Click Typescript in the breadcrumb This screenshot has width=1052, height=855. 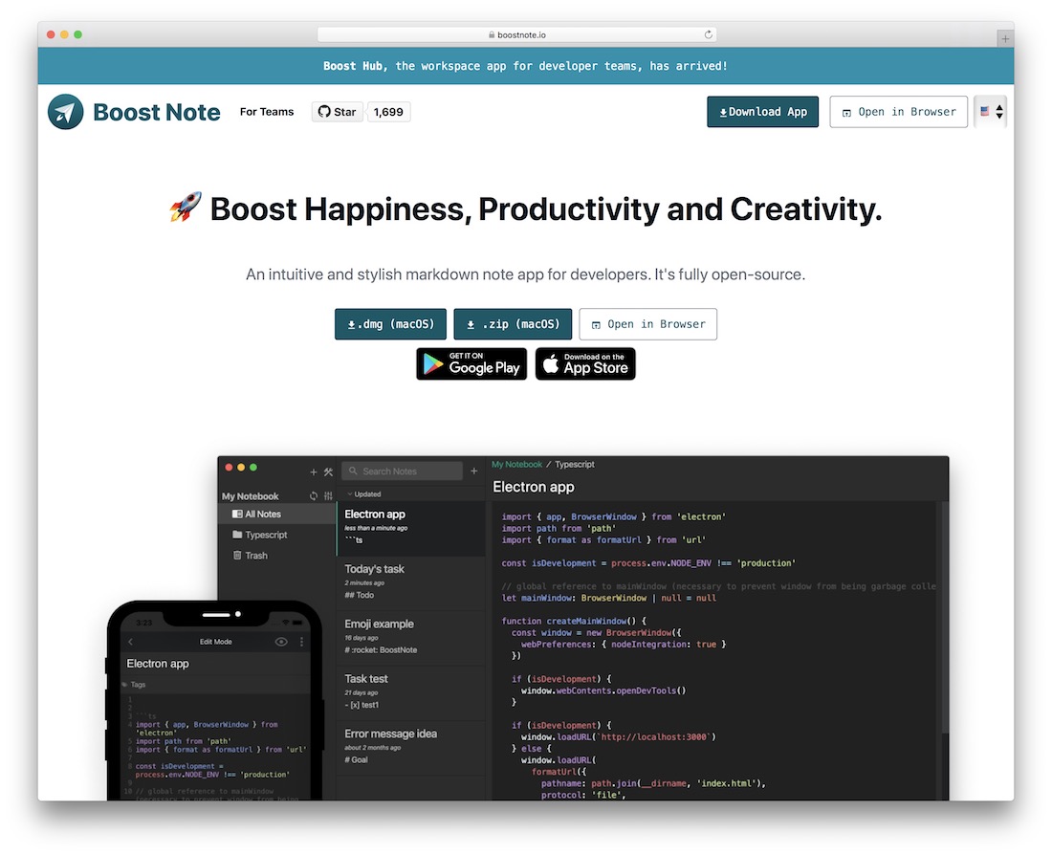[575, 465]
